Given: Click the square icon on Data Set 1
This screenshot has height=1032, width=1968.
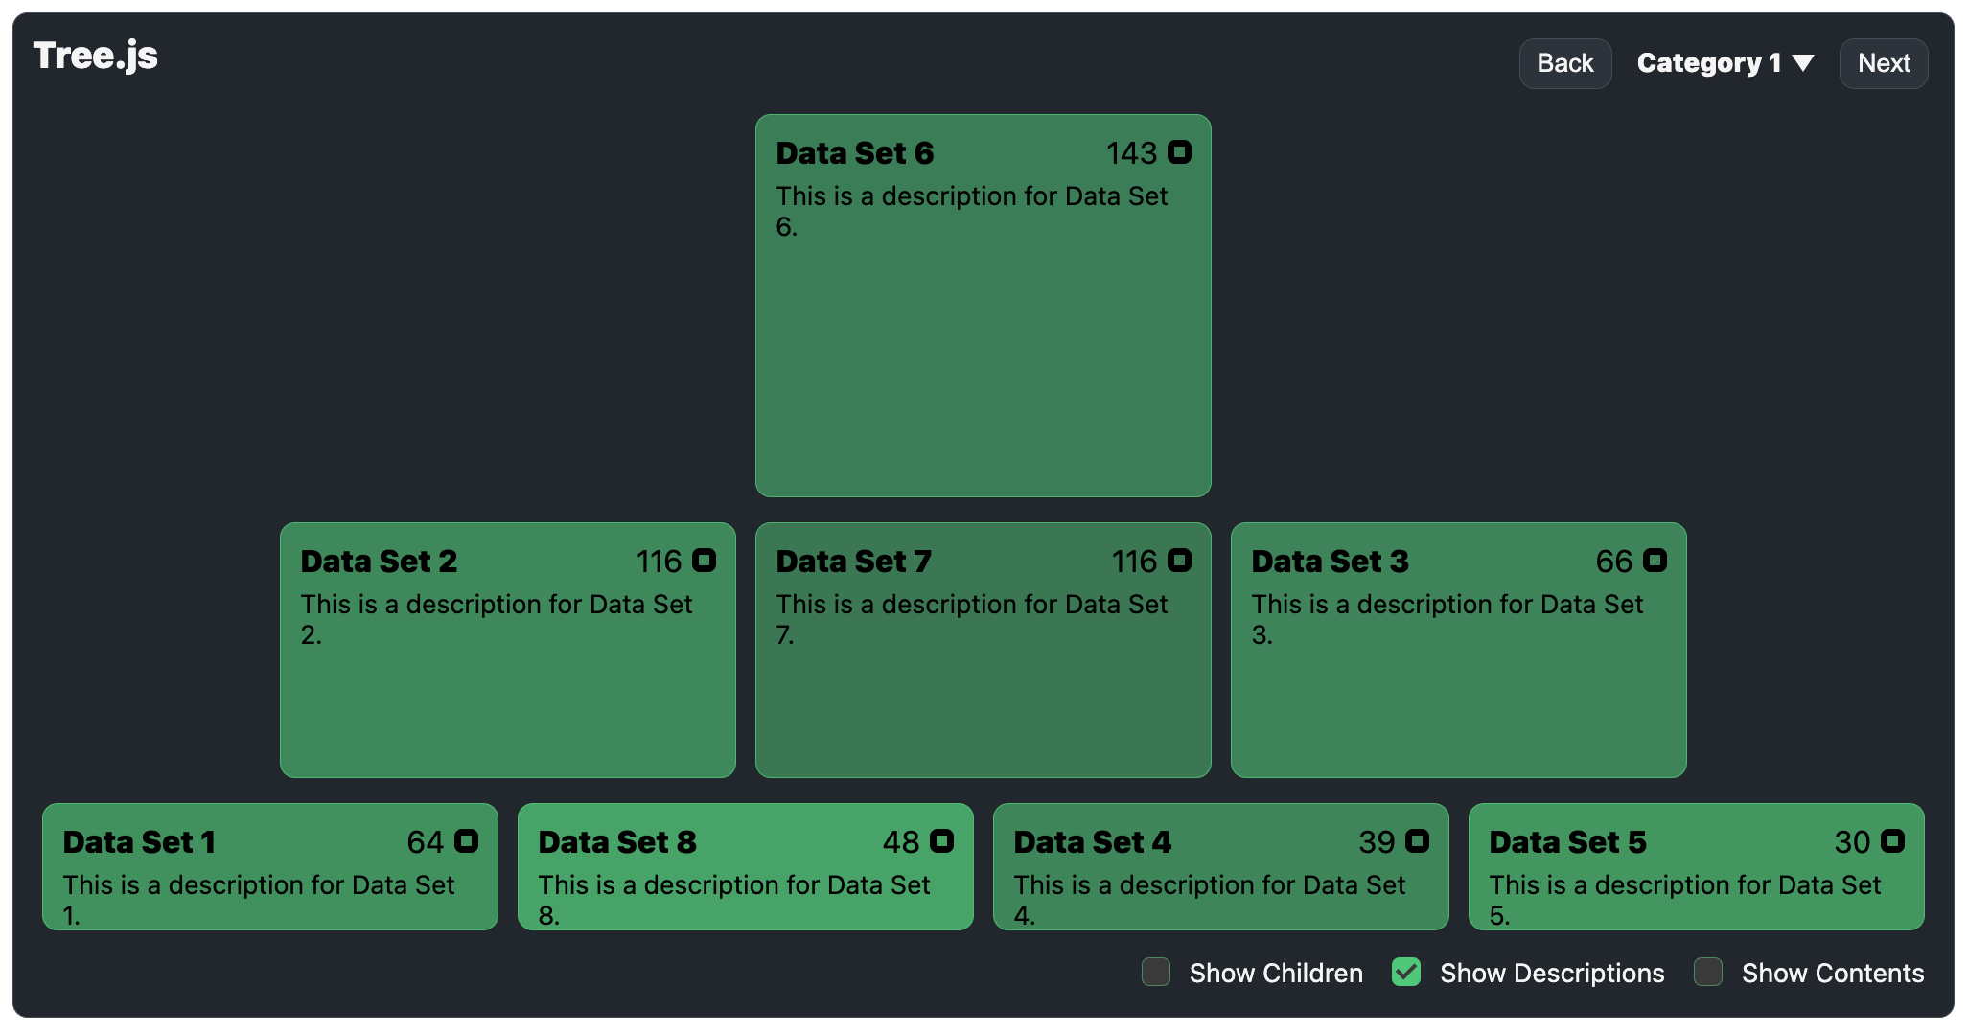Looking at the screenshot, I should 466,841.
